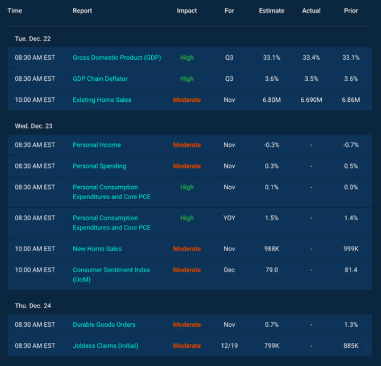View the Durable Goods Orders report
Viewport: 381px width, 366px height.
(104, 325)
